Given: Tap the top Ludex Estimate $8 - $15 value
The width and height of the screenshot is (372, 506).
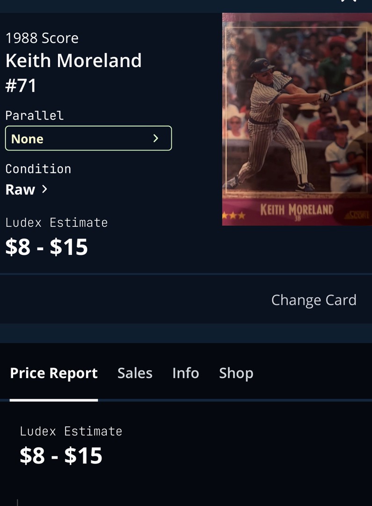Looking at the screenshot, I should click(46, 247).
